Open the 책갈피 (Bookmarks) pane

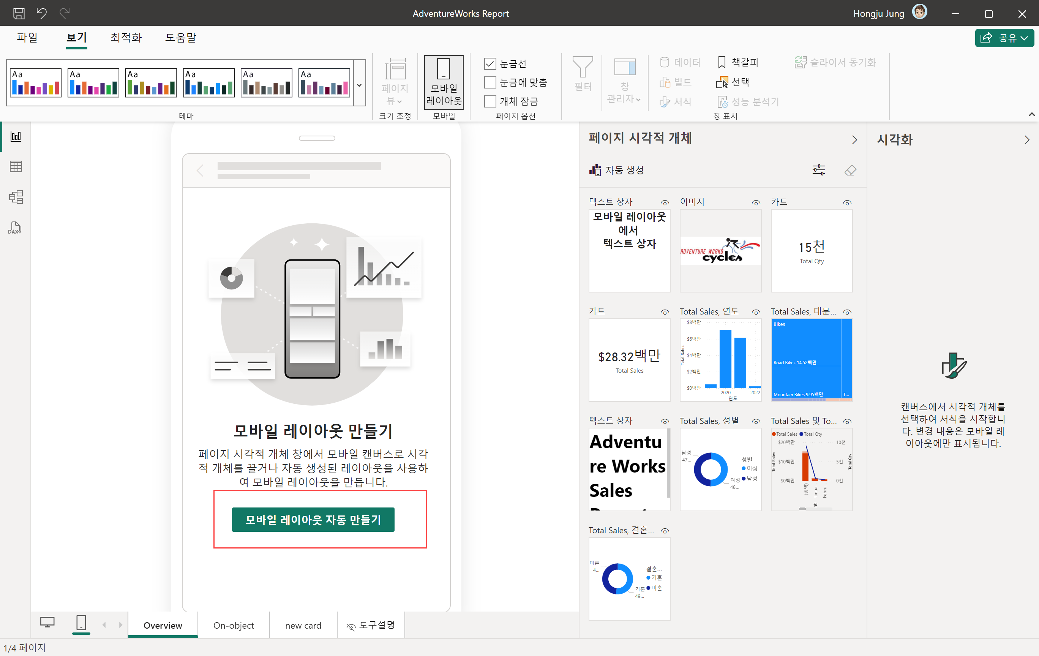(x=738, y=62)
